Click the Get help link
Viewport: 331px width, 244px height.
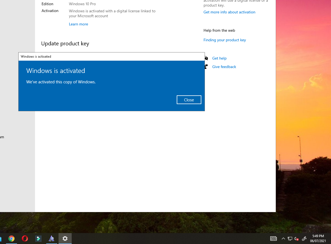[219, 58]
